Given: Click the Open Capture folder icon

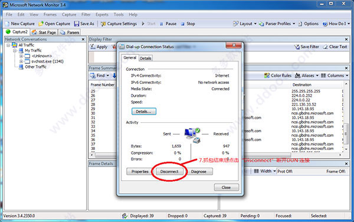Looking at the screenshot, I should 41,24.
